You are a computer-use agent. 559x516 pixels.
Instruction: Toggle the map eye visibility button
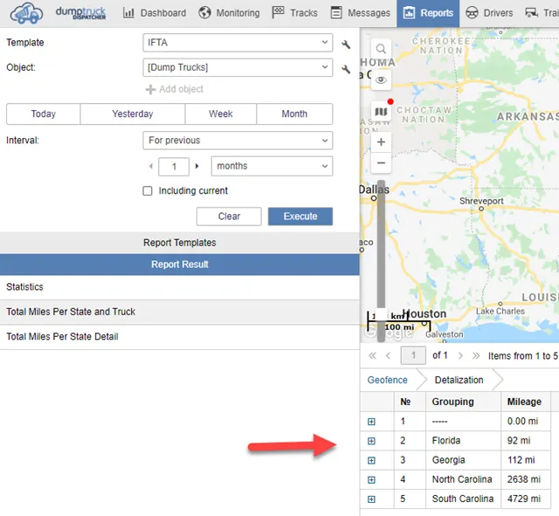[x=381, y=79]
